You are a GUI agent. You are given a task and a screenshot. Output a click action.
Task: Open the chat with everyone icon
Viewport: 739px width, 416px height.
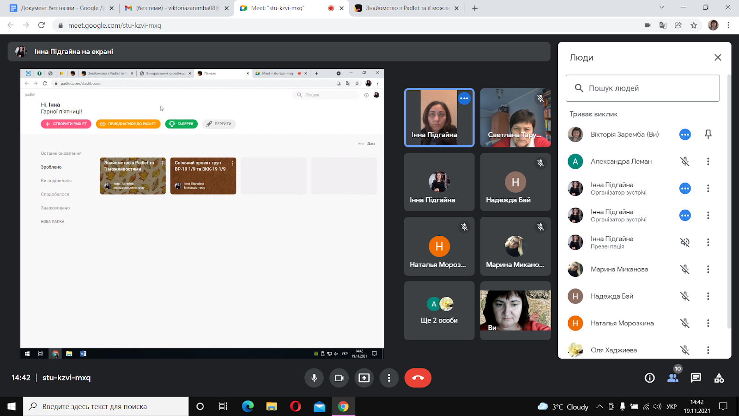coord(696,378)
